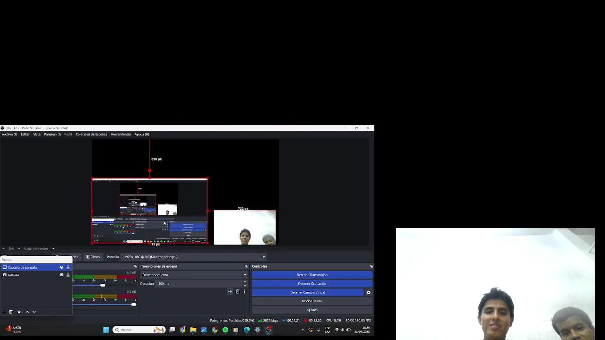Increase transition duration stepper up arrow
Viewport: 605px width, 340px height.
coord(245,282)
